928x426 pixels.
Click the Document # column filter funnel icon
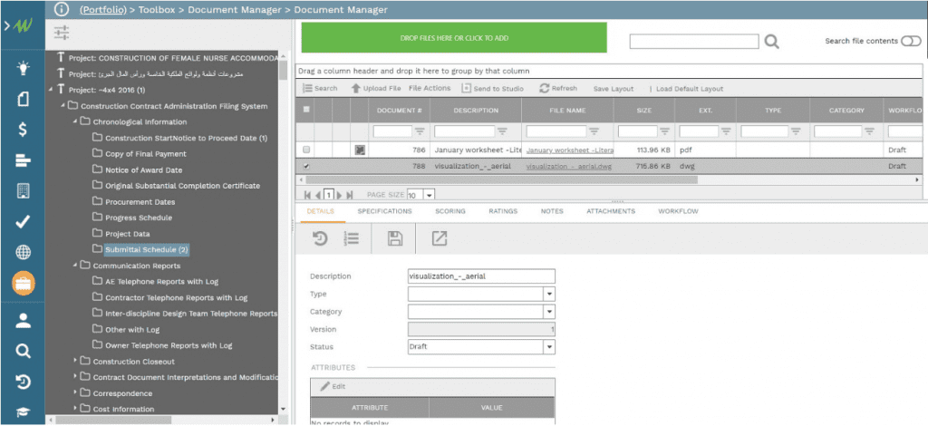click(420, 131)
